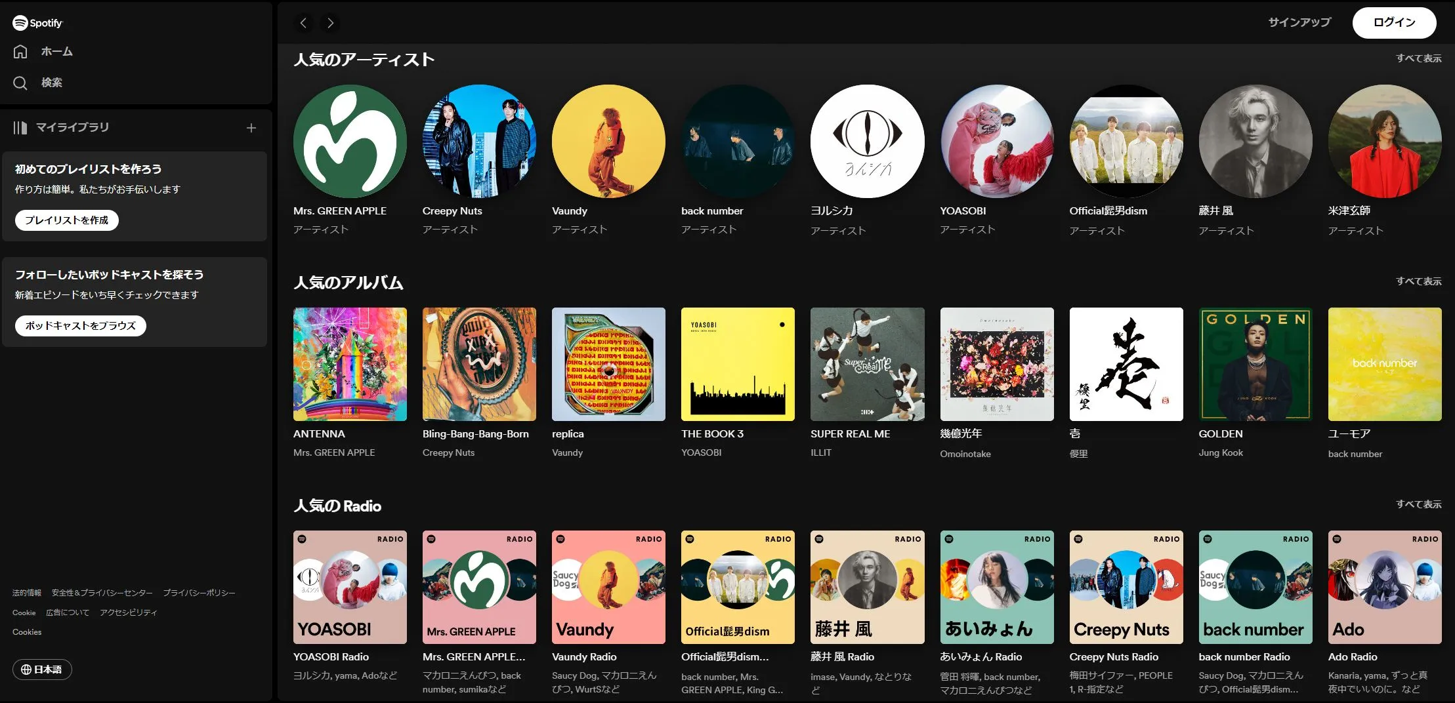Screen dimensions: 1455x703
Task: Click Jung Kook artist name under GOLDEN
Action: [x=1221, y=452]
